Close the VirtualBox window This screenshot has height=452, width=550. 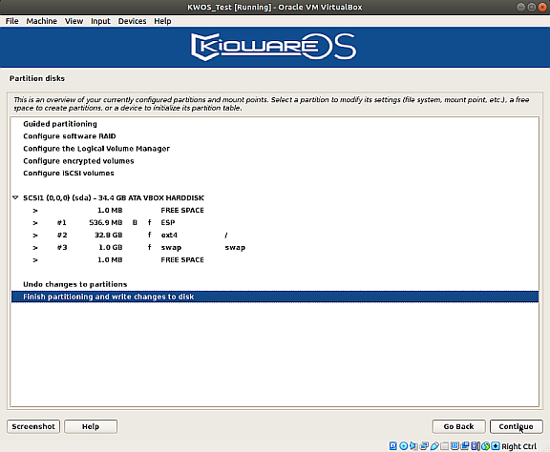coord(542,7)
